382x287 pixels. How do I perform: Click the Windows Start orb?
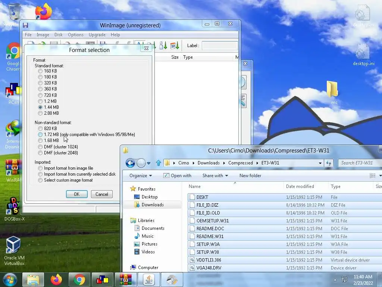point(10,280)
